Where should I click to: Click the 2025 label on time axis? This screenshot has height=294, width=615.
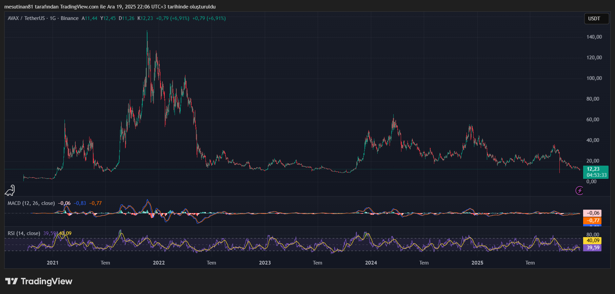coord(477,263)
